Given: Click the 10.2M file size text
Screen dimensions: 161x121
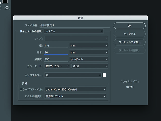Looking at the screenshot, I should click(x=130, y=87).
